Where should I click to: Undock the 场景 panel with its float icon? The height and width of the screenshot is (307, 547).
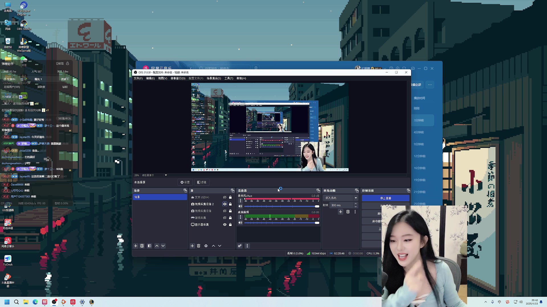click(185, 190)
